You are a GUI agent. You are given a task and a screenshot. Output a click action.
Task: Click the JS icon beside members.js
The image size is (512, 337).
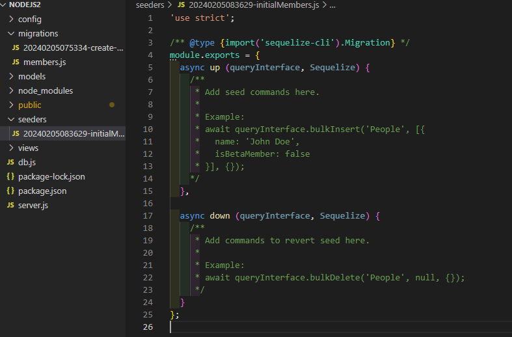(16, 62)
